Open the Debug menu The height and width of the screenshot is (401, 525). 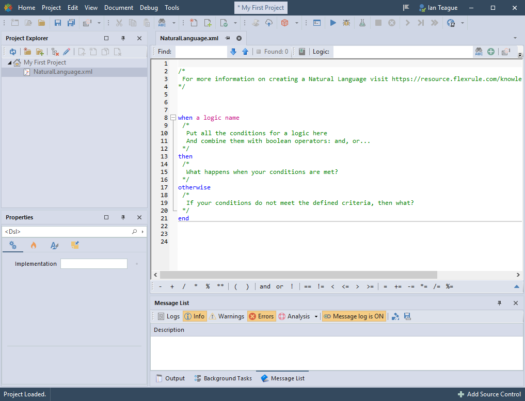coord(149,7)
